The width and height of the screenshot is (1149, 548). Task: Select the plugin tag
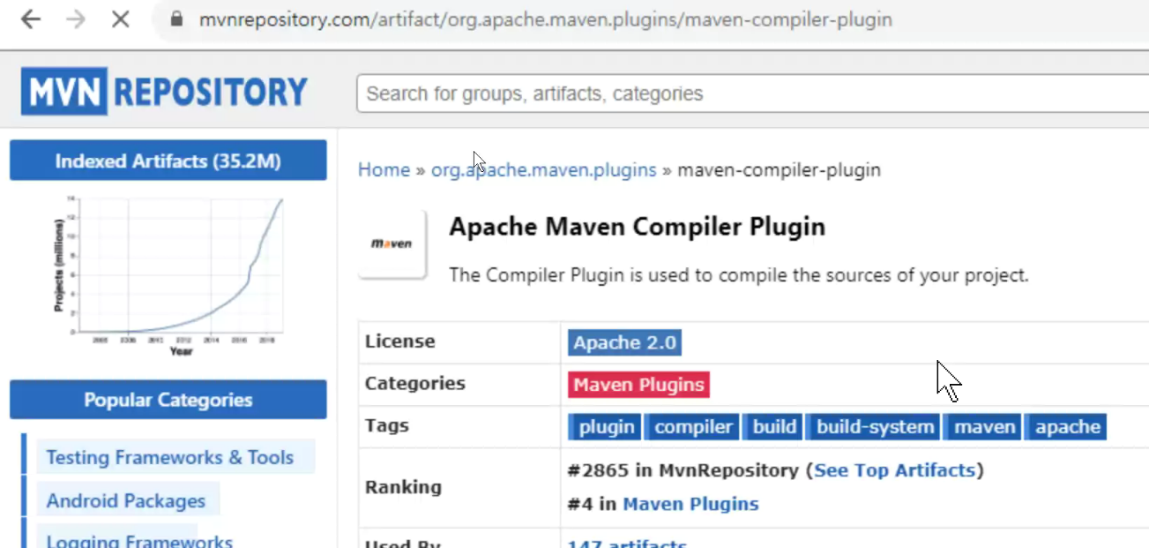[604, 426]
